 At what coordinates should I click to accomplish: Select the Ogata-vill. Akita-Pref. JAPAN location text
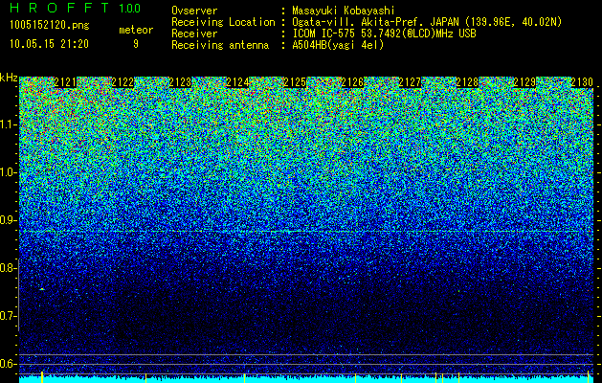[x=427, y=22]
